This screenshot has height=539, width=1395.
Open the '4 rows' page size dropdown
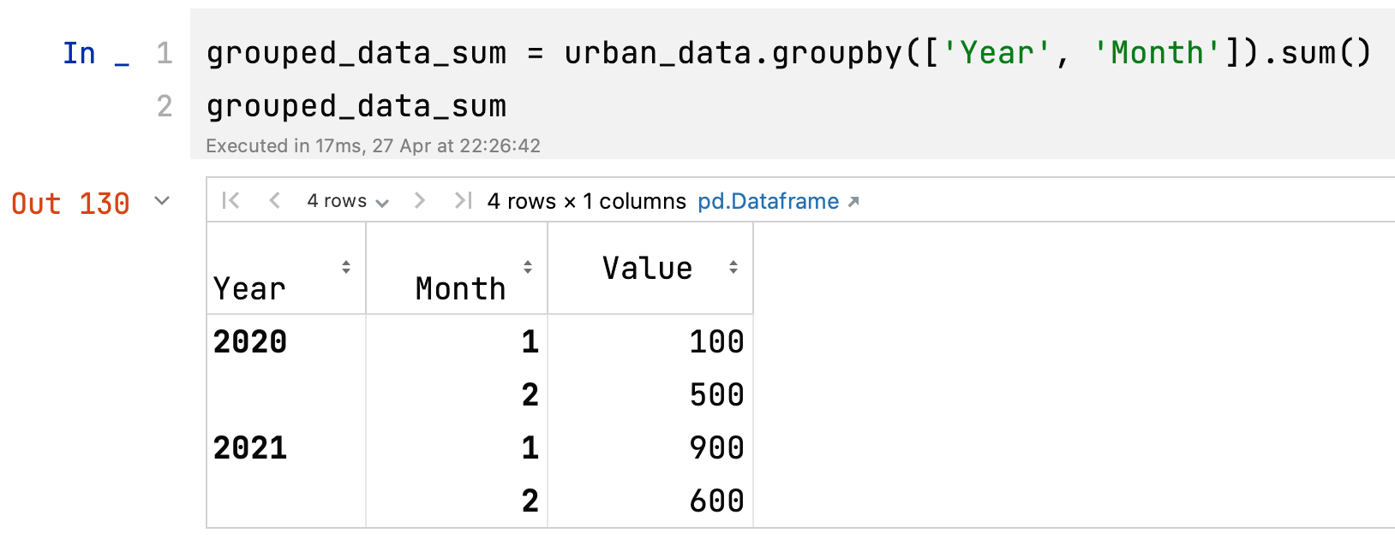[x=348, y=201]
